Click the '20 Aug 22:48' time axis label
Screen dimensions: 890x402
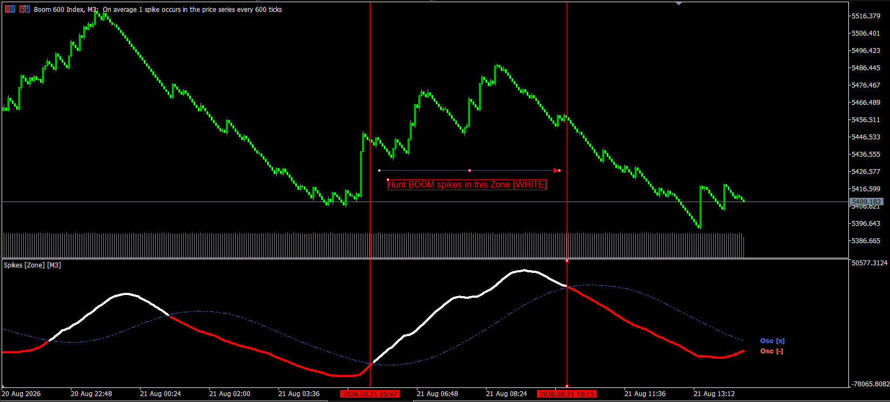[91, 394]
